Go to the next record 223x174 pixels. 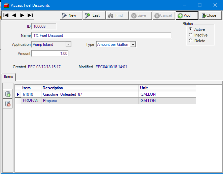[x=22, y=15]
